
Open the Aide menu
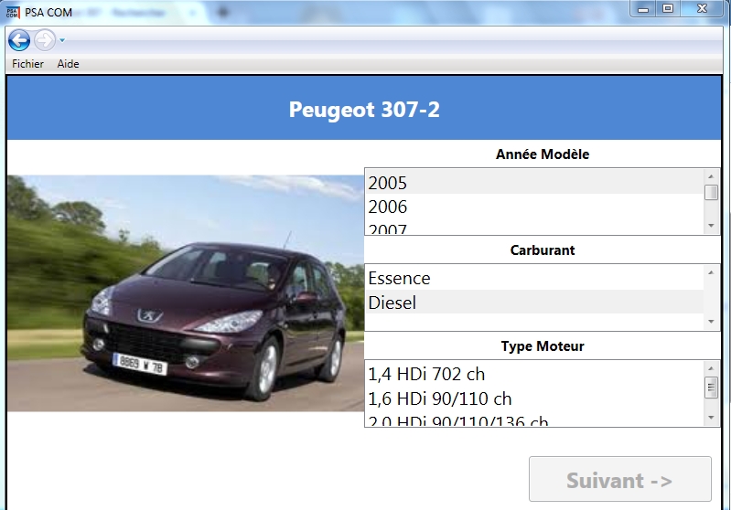pyautogui.click(x=68, y=64)
